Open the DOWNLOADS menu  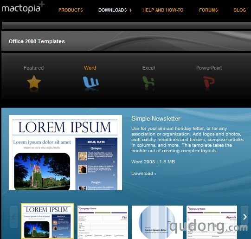click(113, 10)
